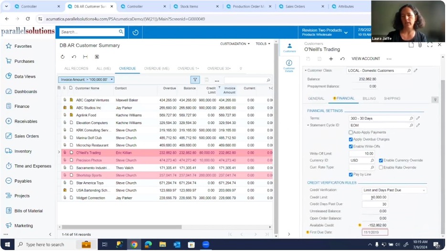Open the Customization dropdown menu
Screen dimensions: 447x251
[234, 44]
